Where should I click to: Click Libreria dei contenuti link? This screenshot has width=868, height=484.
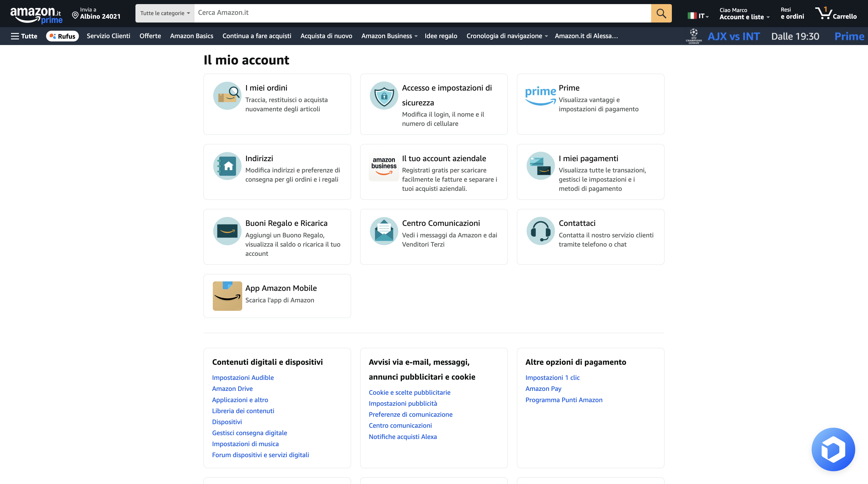pos(243,411)
